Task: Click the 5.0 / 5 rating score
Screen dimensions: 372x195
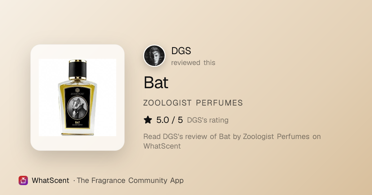Action: 170,120
